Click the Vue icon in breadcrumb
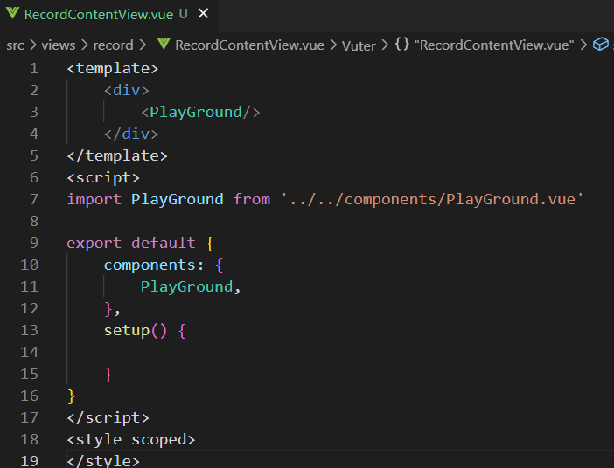This screenshot has width=614, height=468. [x=164, y=44]
